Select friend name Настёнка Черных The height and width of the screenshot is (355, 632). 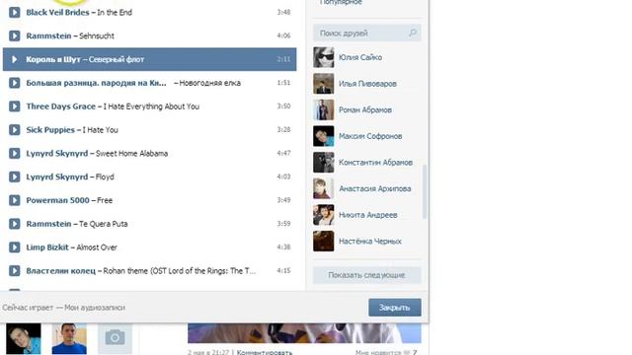(x=370, y=241)
